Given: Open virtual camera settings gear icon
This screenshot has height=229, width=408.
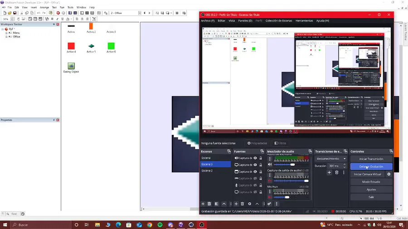Looking at the screenshot, I should (x=389, y=174).
